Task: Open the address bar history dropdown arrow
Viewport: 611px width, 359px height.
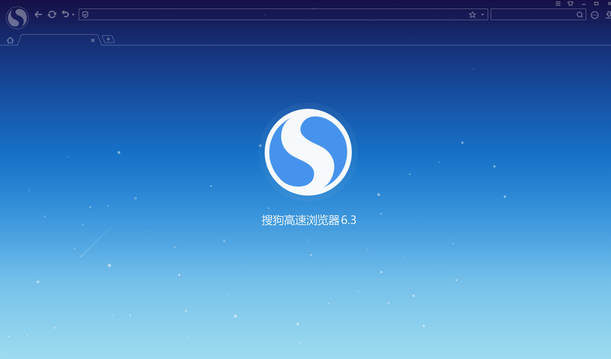Action: pos(483,15)
